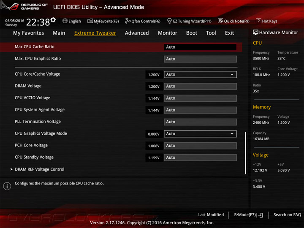Open CPU Graphics Voltage Mode dropdown
The height and width of the screenshot is (228, 304).
(x=200, y=134)
